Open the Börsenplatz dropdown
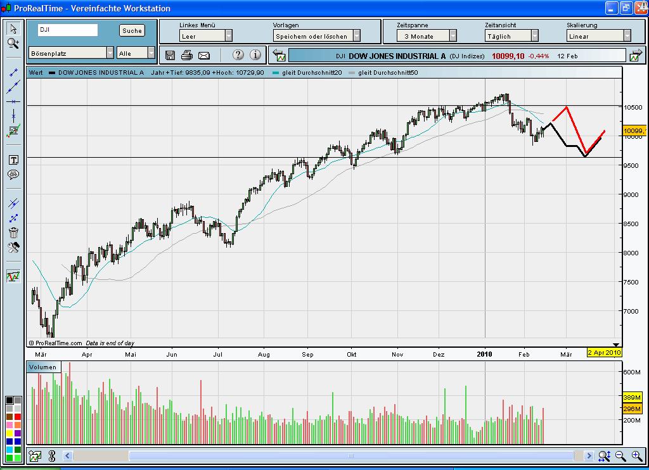Screen dimensions: 649x470 click(71, 53)
